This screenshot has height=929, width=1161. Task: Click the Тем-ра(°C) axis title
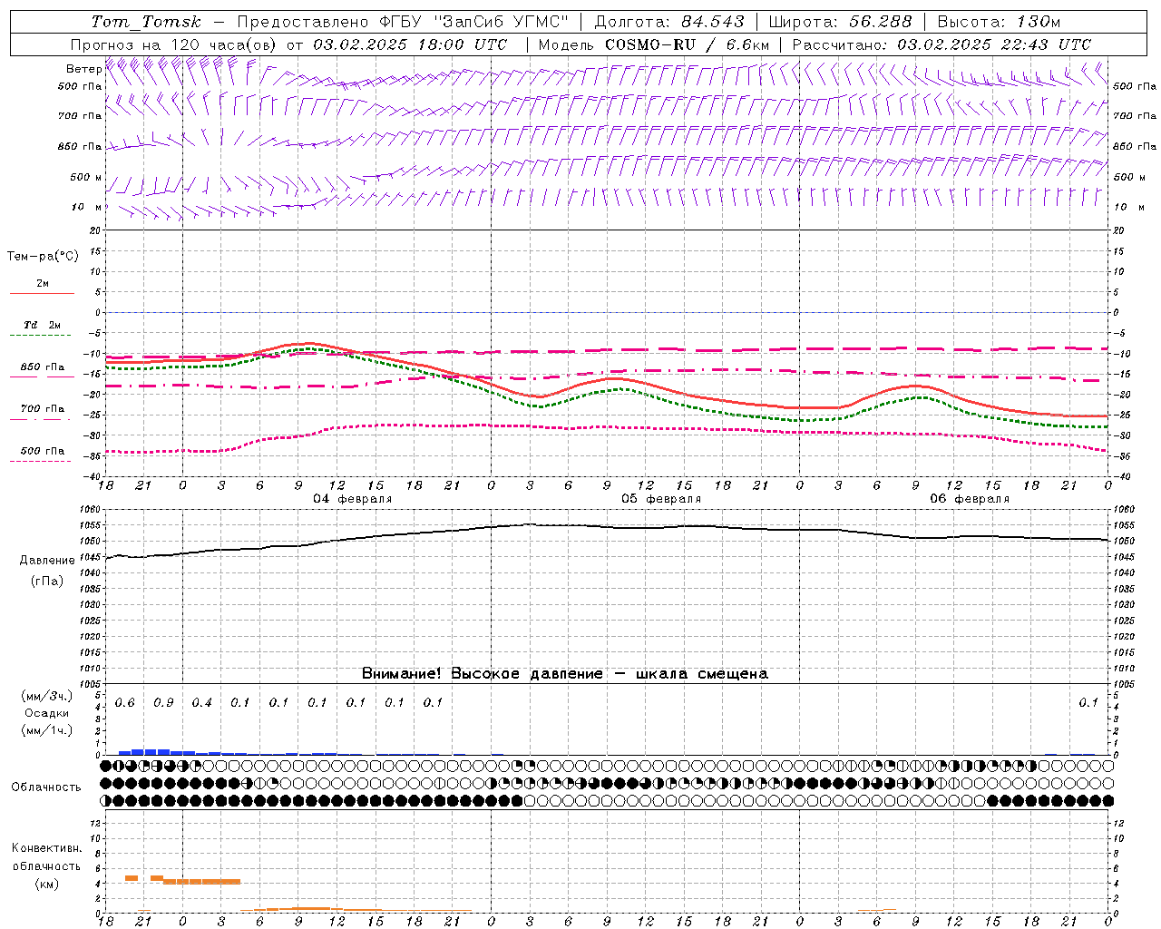43,257
